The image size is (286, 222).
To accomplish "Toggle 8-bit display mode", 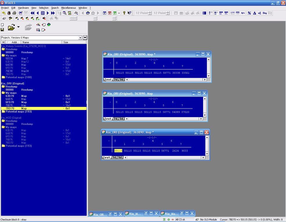I will coord(211,13).
